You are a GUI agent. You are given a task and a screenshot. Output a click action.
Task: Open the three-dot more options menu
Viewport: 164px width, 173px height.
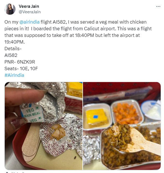pyautogui.click(x=158, y=6)
